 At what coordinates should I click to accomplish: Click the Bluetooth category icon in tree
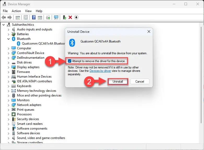[x=14, y=39]
